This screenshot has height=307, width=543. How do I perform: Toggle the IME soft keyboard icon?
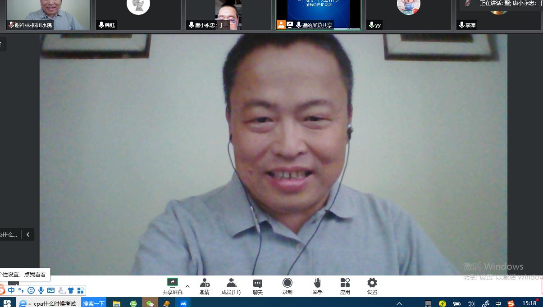[51, 290]
